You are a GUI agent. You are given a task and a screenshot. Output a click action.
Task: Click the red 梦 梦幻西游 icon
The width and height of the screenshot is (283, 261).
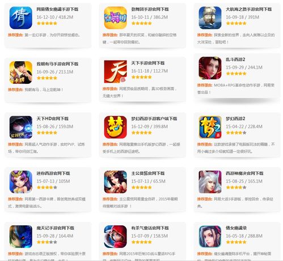[116, 127]
